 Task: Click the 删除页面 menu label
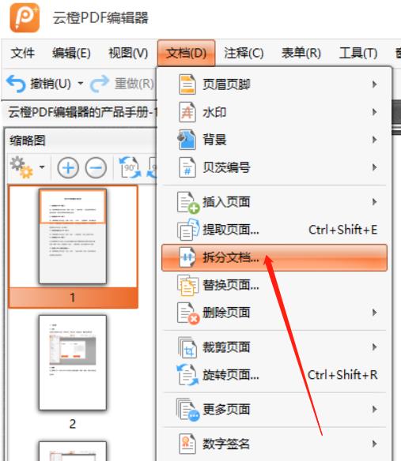pyautogui.click(x=226, y=313)
